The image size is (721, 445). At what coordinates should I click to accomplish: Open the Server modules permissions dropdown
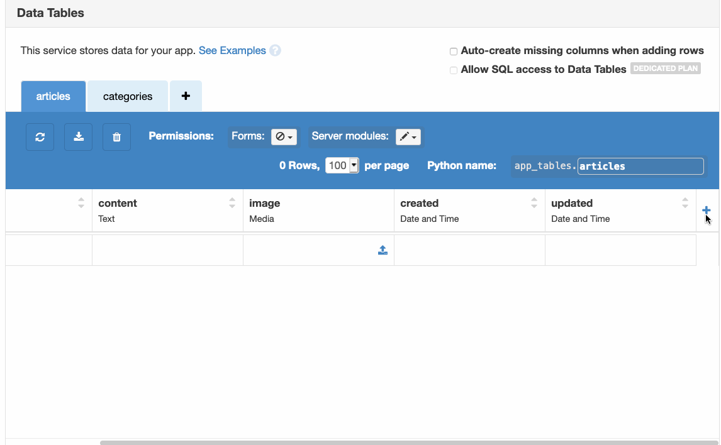pyautogui.click(x=408, y=136)
